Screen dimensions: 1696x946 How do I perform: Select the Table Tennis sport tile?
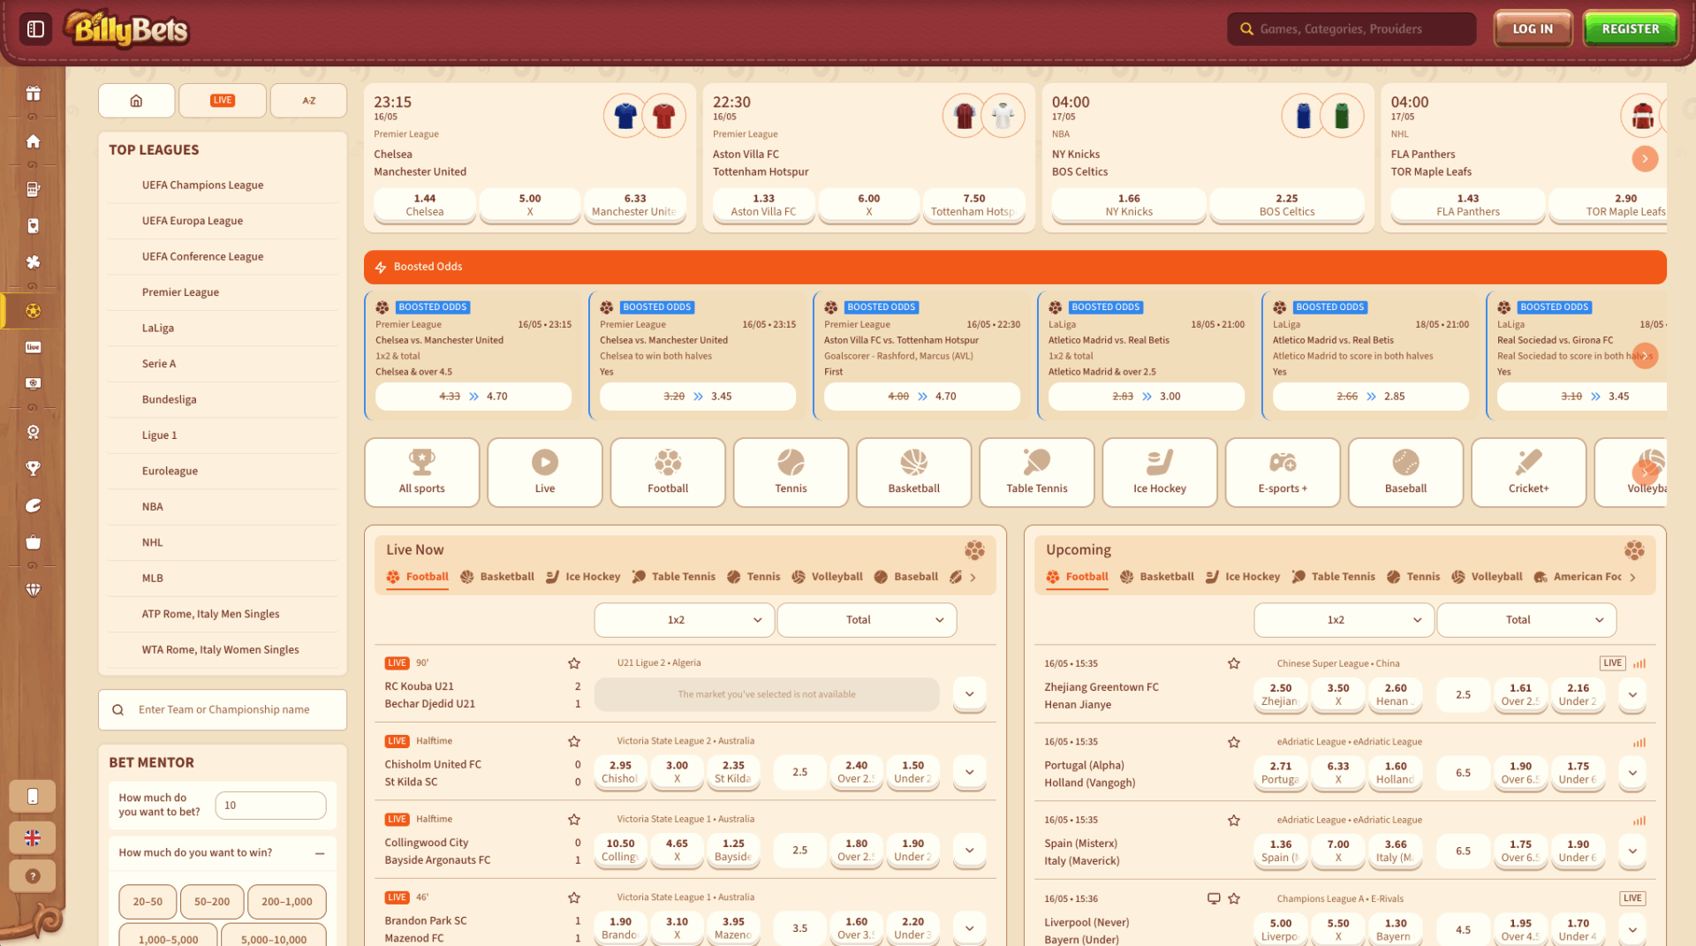click(1037, 473)
